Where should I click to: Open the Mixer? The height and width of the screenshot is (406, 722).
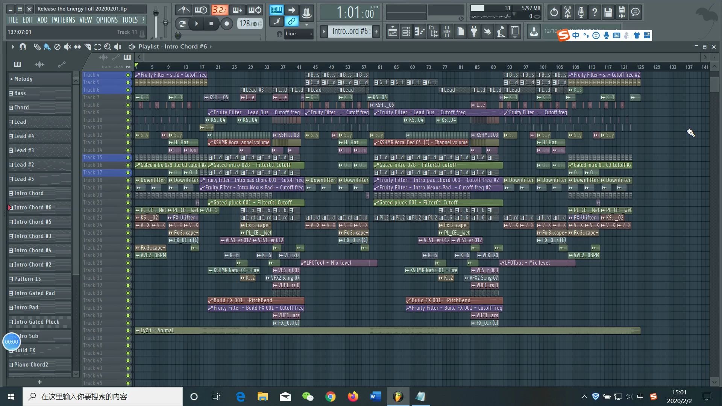(447, 32)
